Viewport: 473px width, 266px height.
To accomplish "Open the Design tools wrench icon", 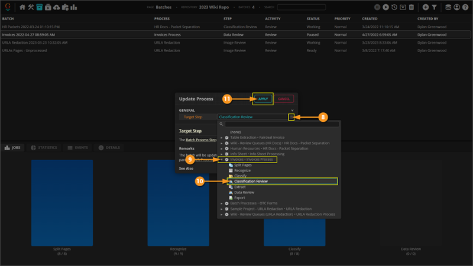I will coord(31,7).
